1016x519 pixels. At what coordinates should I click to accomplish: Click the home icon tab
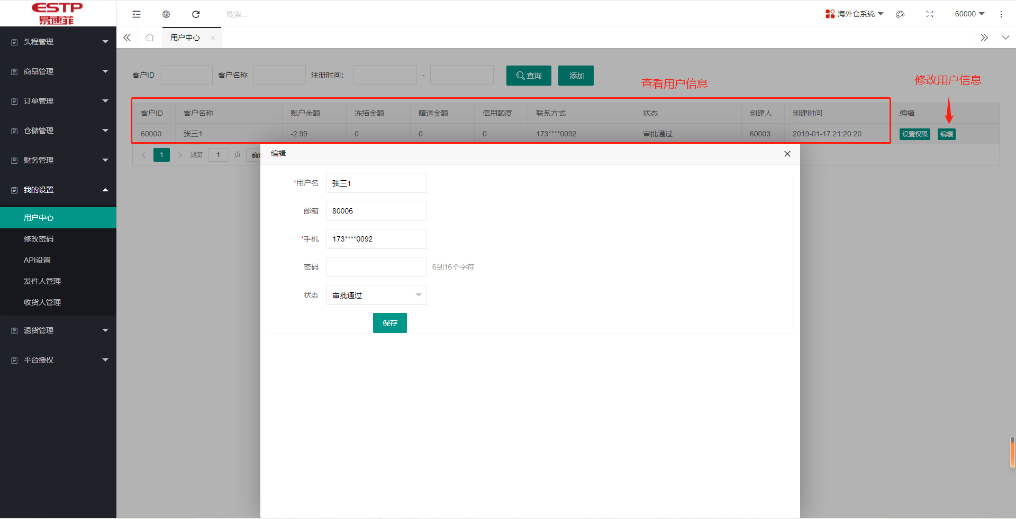pos(150,38)
